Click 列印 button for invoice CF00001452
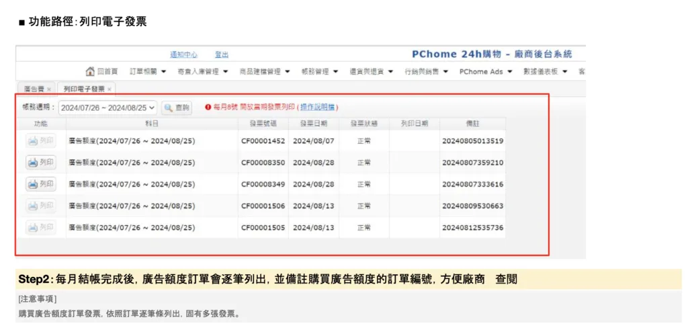Screen dimensions: 688x336 pos(41,141)
